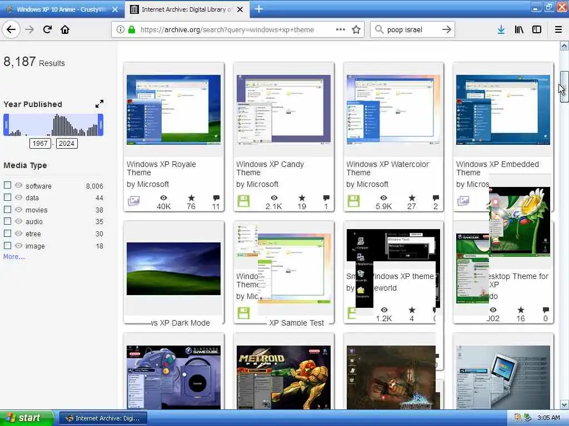569x426 pixels.
Task: Submit the search with the arrow button
Action: pos(447,29)
